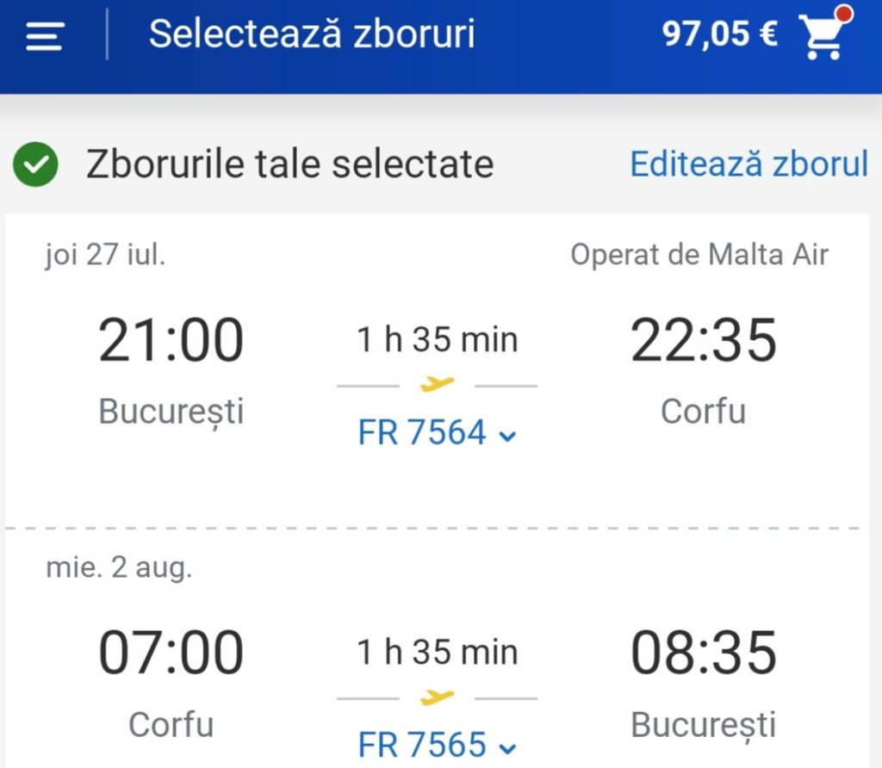Tap the Selectează zboruri page title
The height and width of the screenshot is (768, 882).
pos(311,35)
